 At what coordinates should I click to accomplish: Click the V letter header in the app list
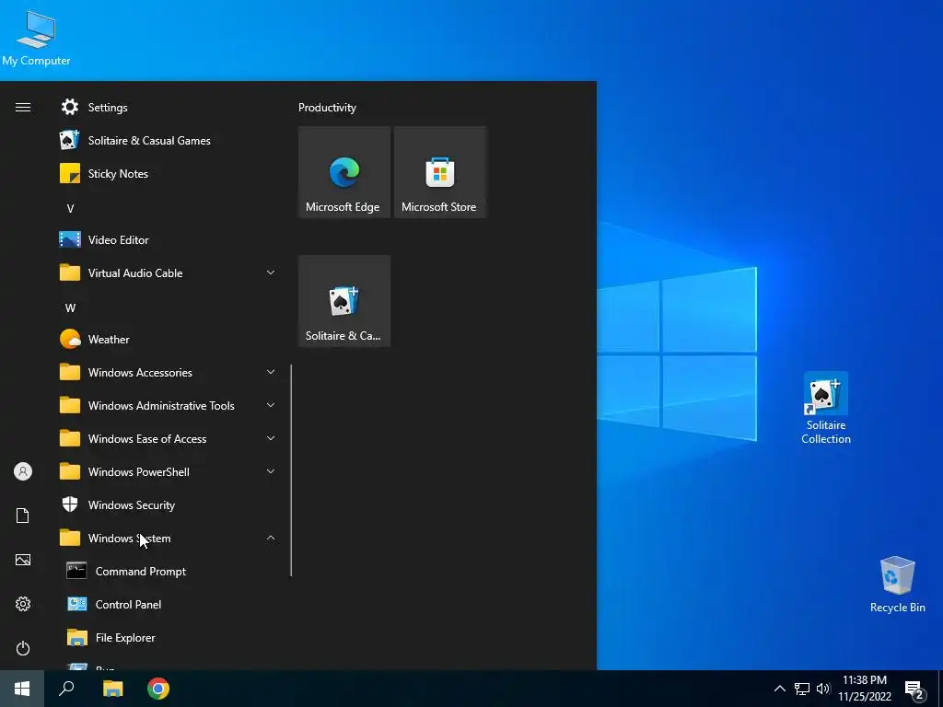(70, 209)
